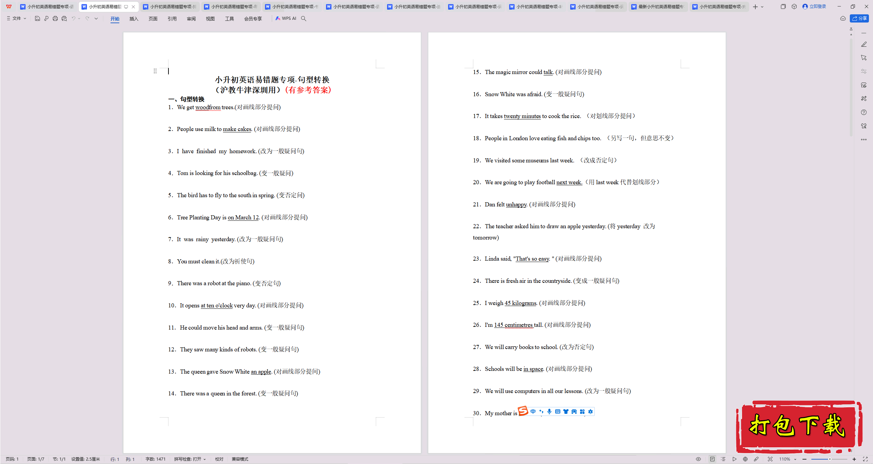Image resolution: width=873 pixels, height=464 pixels.
Task: Switch to page layout view
Action: coord(712,459)
